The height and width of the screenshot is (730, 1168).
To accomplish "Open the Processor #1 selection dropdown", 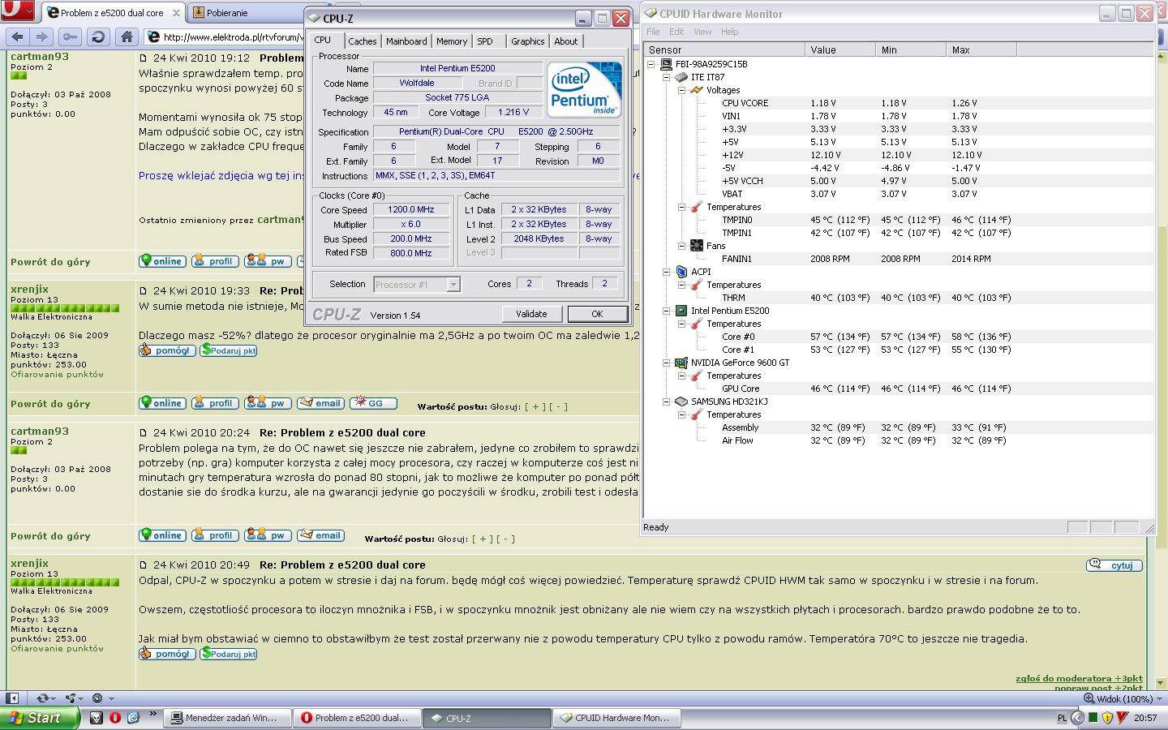I will pyautogui.click(x=453, y=285).
